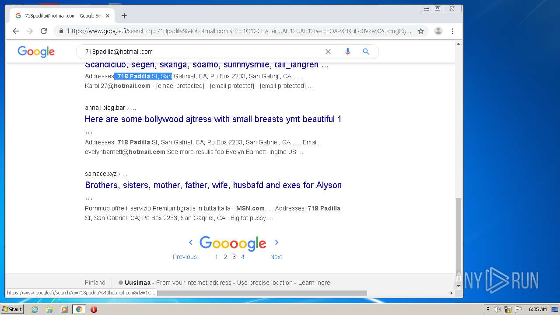The height and width of the screenshot is (315, 560).
Task: Open a new tab with plus button
Action: pyautogui.click(x=124, y=16)
